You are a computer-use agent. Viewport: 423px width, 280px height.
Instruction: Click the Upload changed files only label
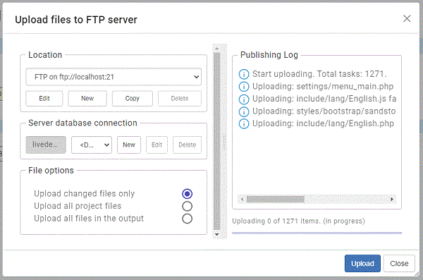coord(85,193)
